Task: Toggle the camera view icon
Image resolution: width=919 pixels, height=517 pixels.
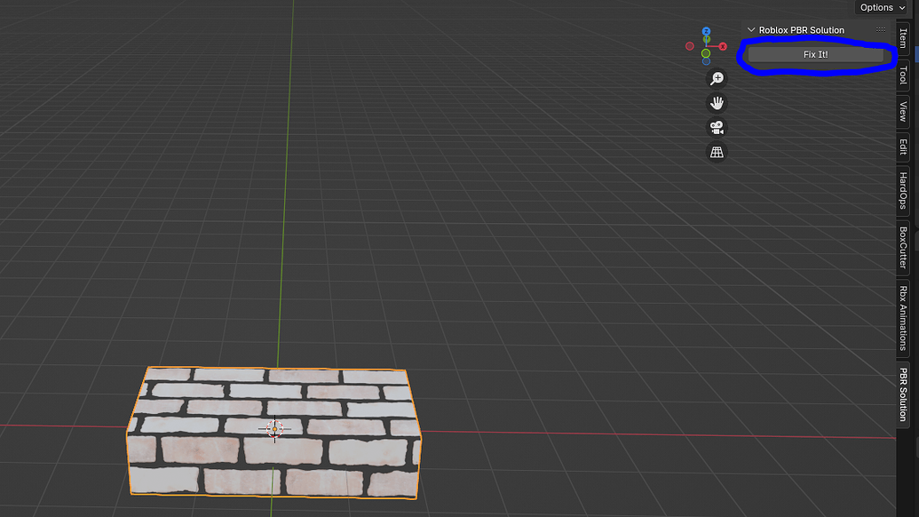Action: pyautogui.click(x=717, y=127)
